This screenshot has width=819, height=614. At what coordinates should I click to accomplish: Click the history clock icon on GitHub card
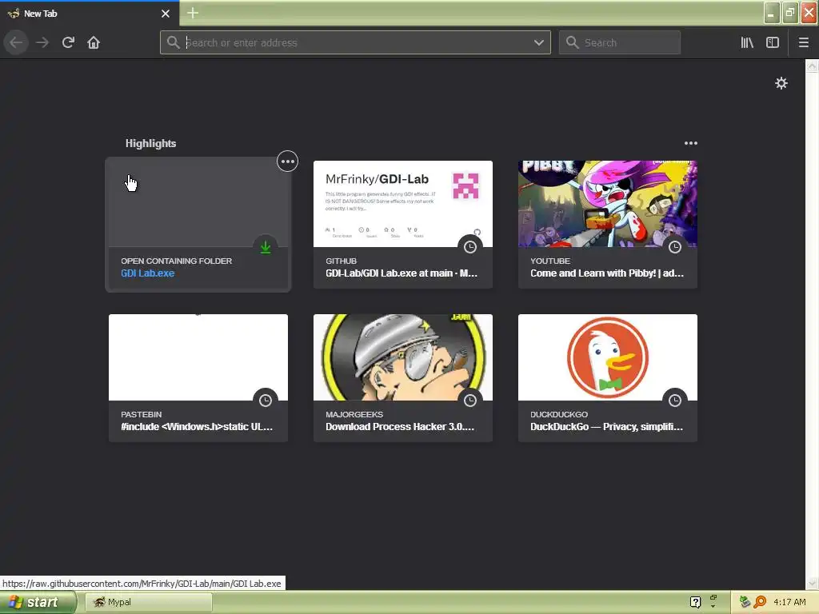pyautogui.click(x=470, y=247)
